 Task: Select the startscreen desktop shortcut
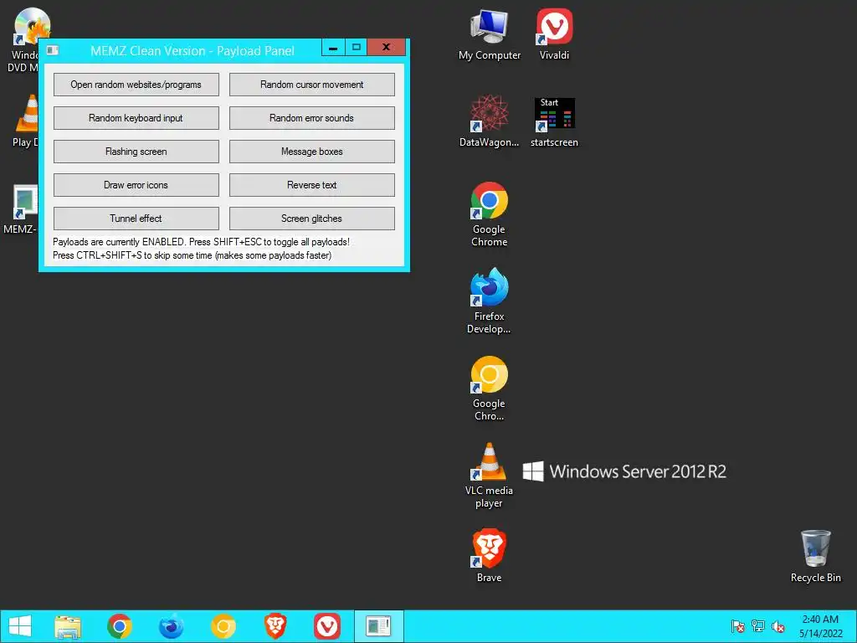pos(554,121)
